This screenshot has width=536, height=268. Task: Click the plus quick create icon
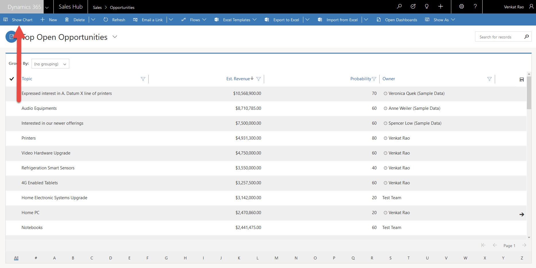coord(440,6)
